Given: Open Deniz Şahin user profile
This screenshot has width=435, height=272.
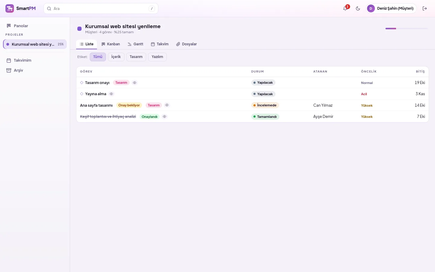Looking at the screenshot, I should pyautogui.click(x=391, y=8).
